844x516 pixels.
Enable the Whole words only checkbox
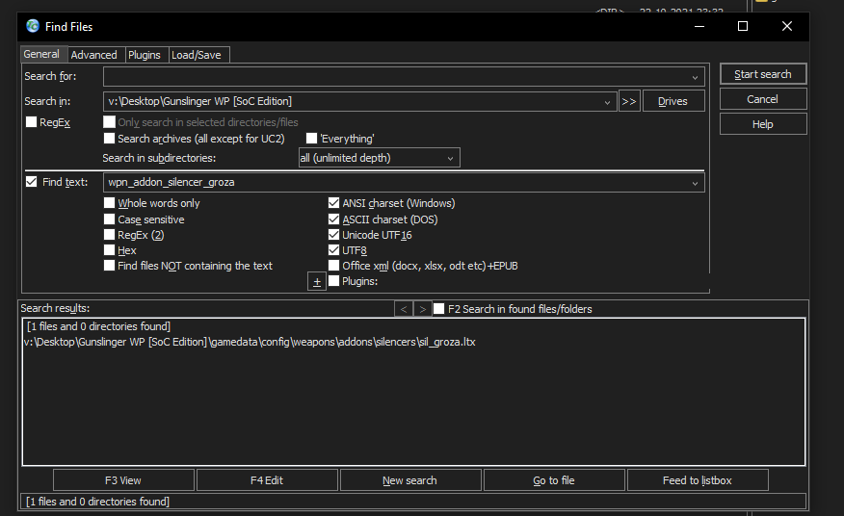(x=109, y=204)
